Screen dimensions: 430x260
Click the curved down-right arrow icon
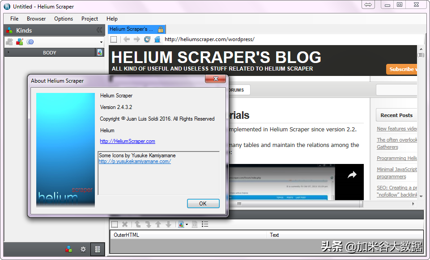(148, 224)
